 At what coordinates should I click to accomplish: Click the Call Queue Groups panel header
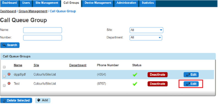pos(108,57)
